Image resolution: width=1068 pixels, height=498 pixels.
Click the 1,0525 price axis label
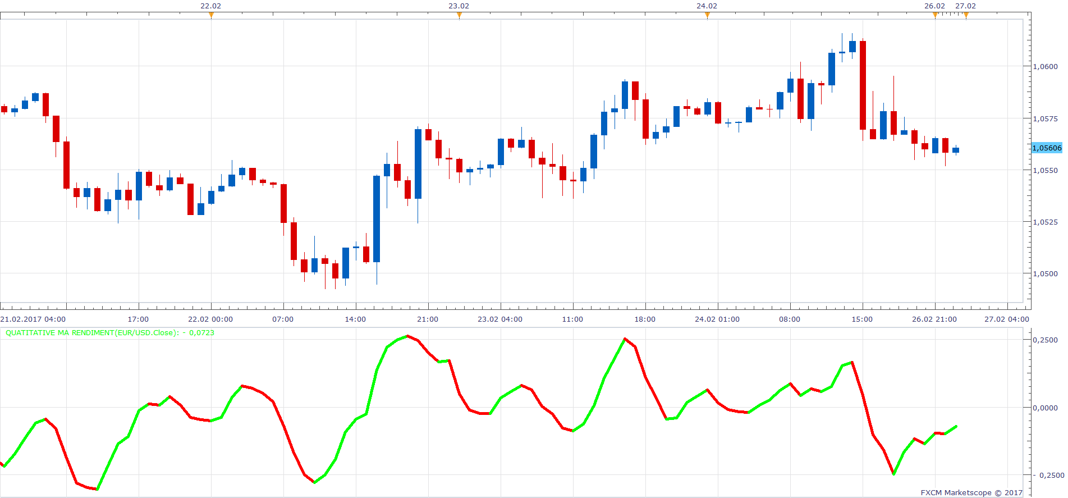pos(1045,222)
